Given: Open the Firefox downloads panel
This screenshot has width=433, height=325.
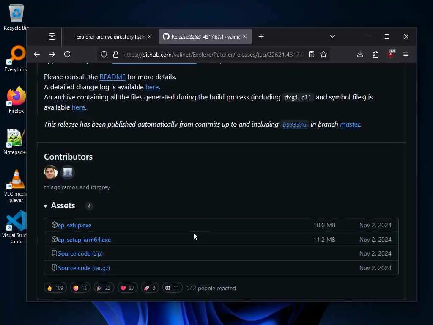Looking at the screenshot, I should (x=360, y=54).
